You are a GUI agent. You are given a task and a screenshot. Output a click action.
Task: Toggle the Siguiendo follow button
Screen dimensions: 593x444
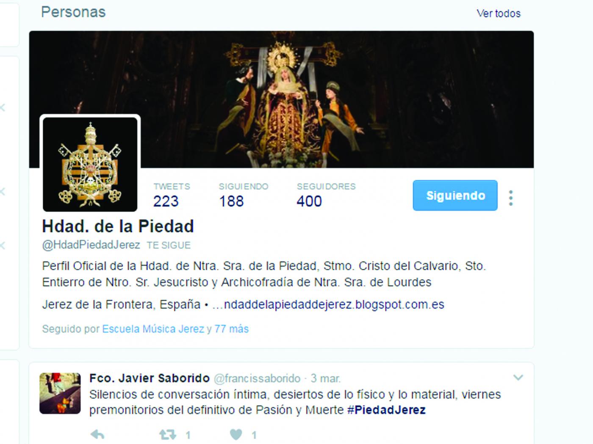[455, 195]
